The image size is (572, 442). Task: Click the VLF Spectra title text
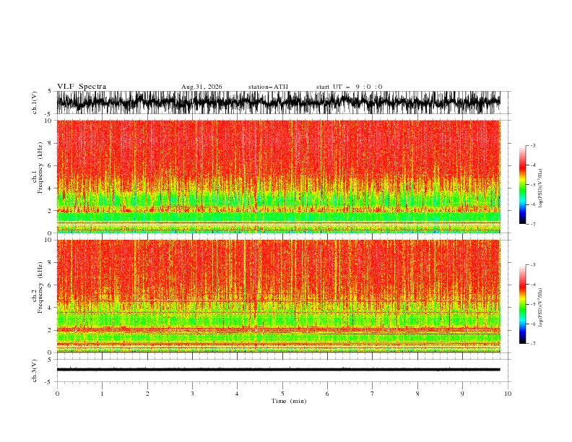tap(82, 87)
